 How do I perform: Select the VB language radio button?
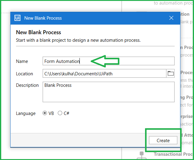click(45, 113)
